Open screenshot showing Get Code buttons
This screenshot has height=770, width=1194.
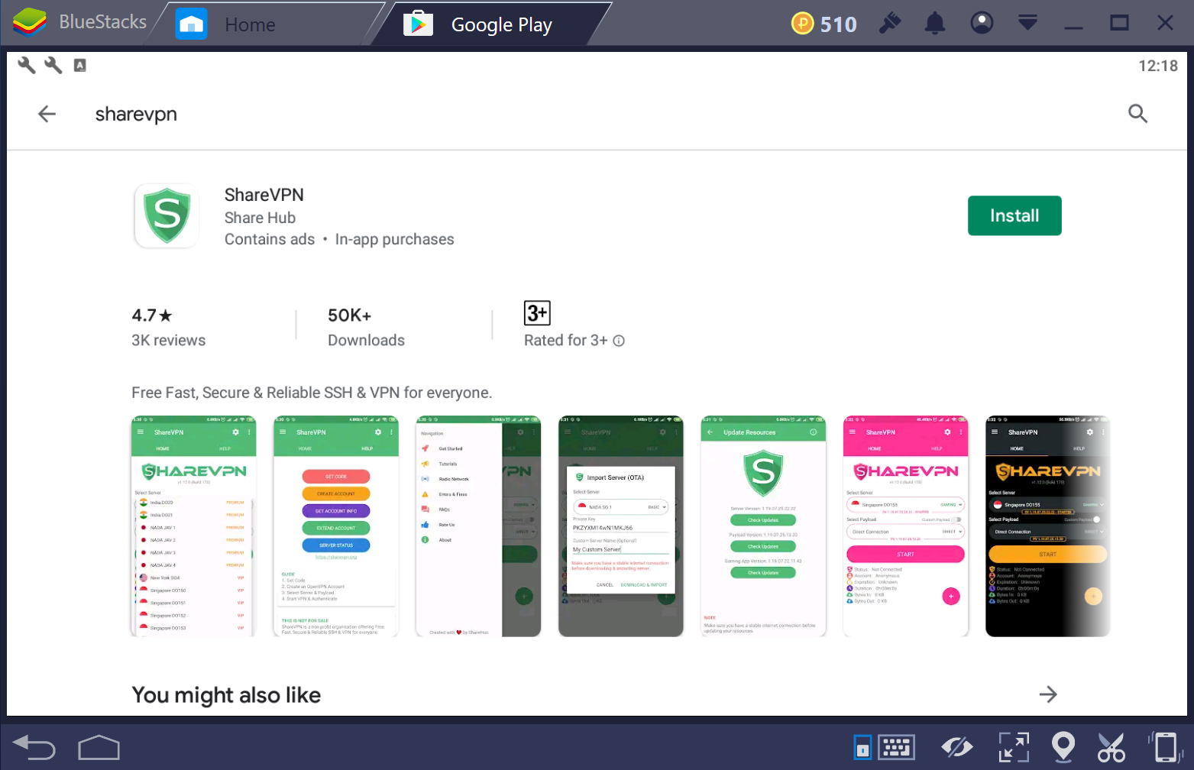point(336,526)
